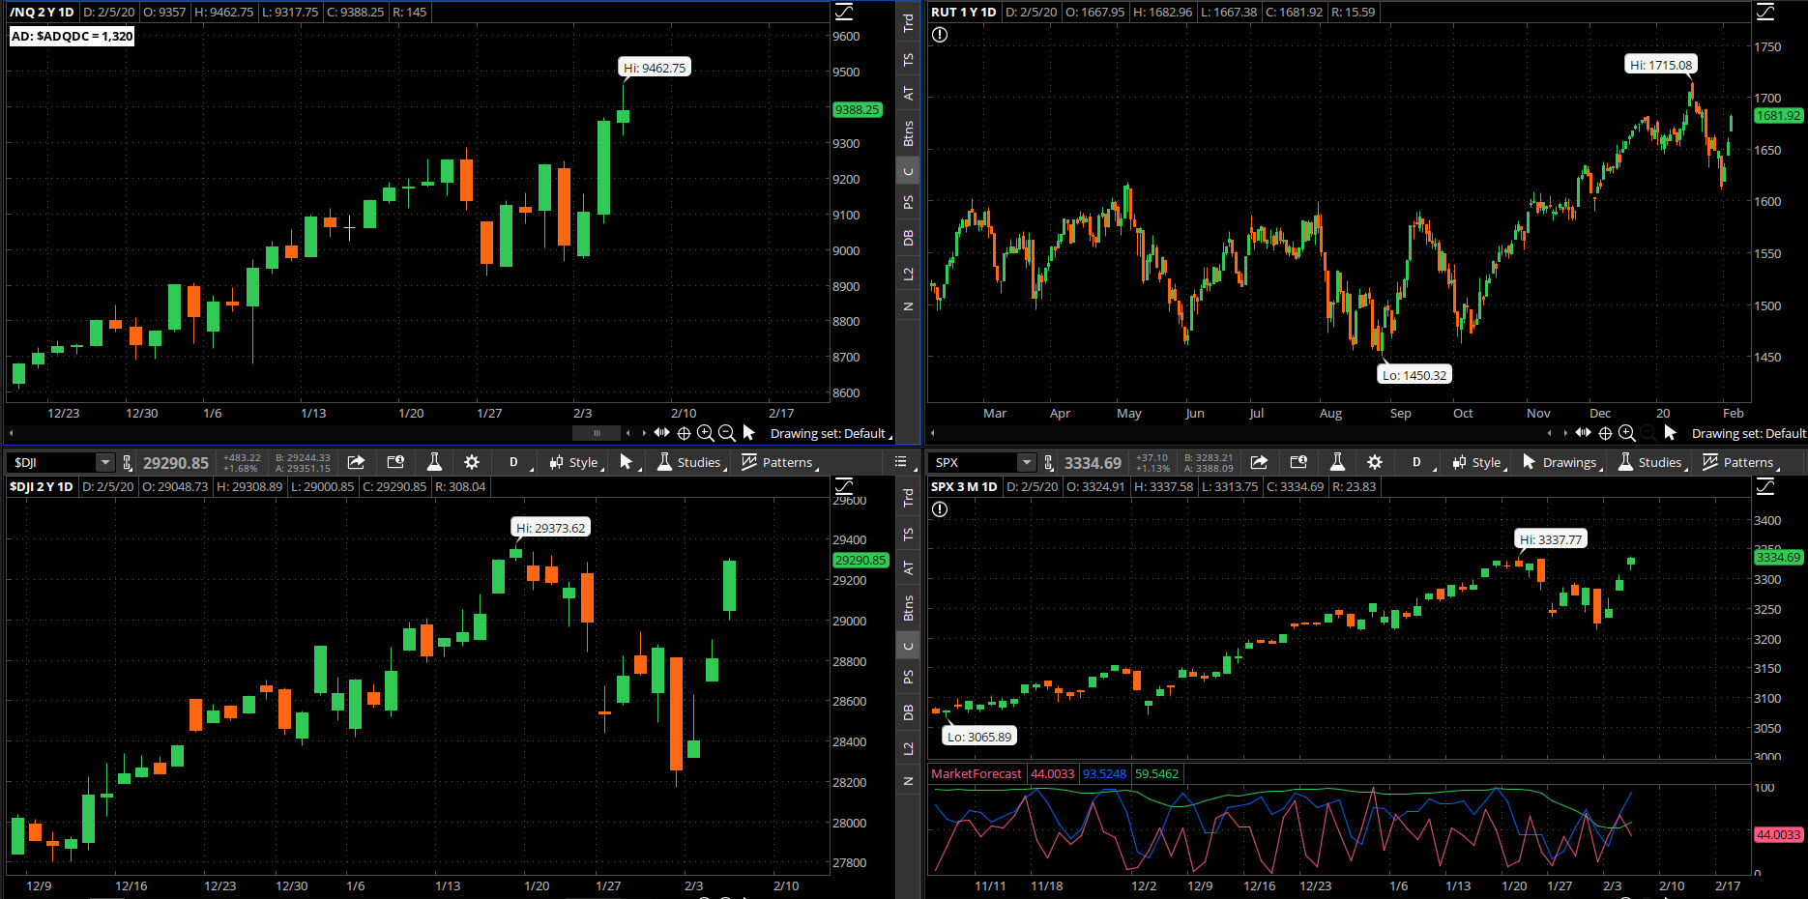1808x899 pixels.
Task: Click the Hi: 9462.75 bubble on /NQ
Action: tap(655, 68)
